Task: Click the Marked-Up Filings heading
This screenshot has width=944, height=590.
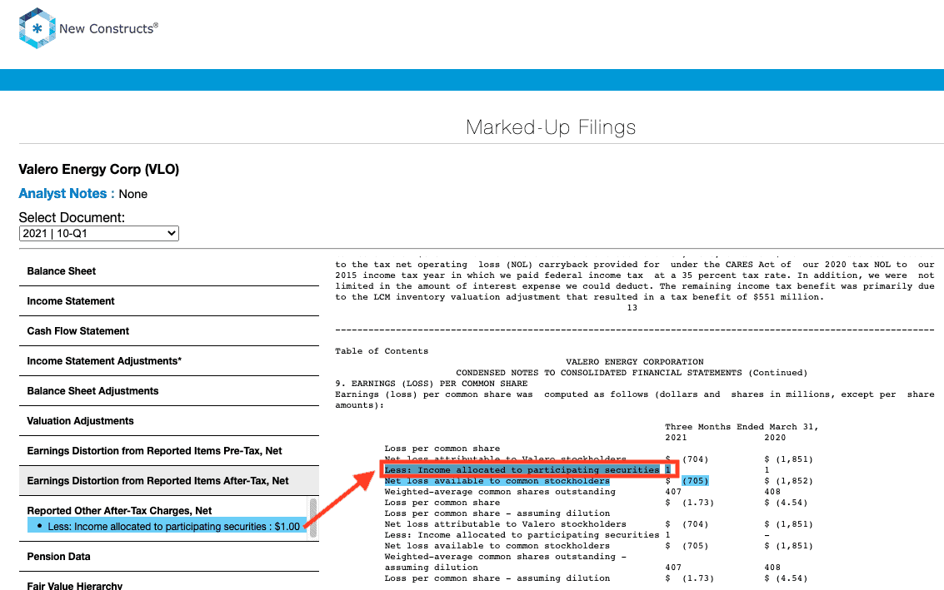Action: (x=551, y=127)
